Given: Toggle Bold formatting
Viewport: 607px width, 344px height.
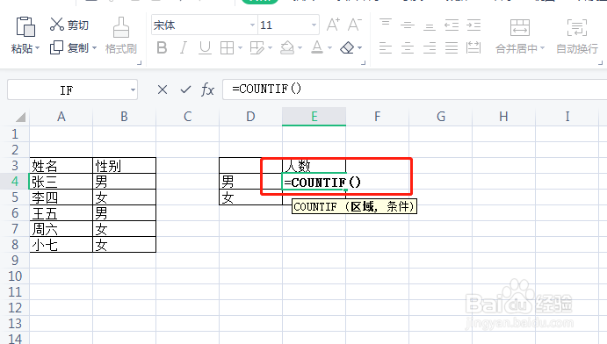Looking at the screenshot, I should point(162,48).
